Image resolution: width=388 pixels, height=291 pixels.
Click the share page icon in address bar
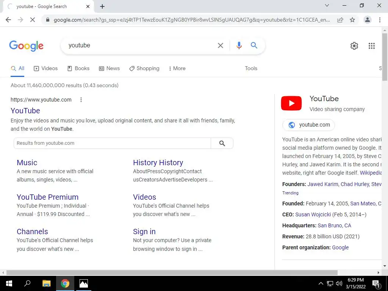pyautogui.click(x=340, y=20)
